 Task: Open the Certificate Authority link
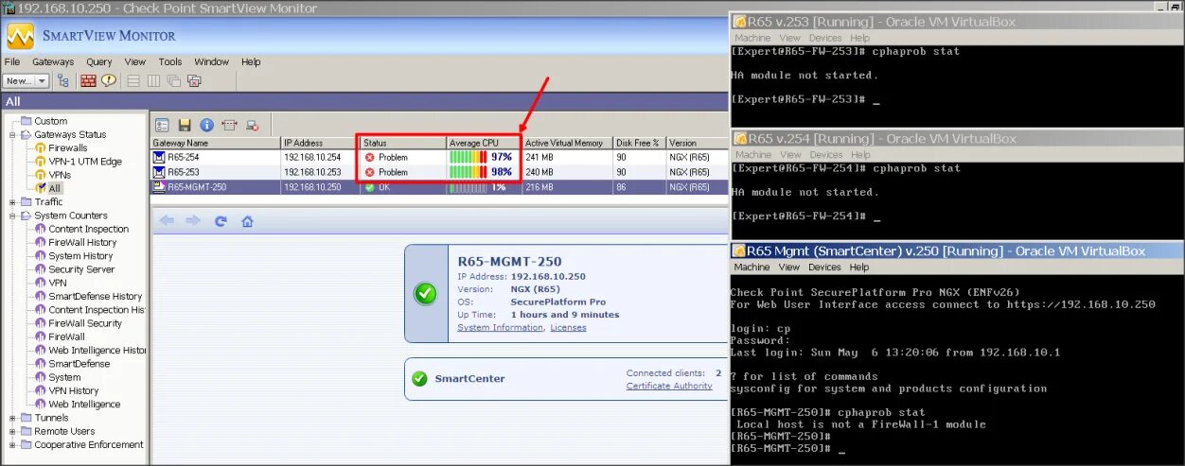[x=669, y=386]
